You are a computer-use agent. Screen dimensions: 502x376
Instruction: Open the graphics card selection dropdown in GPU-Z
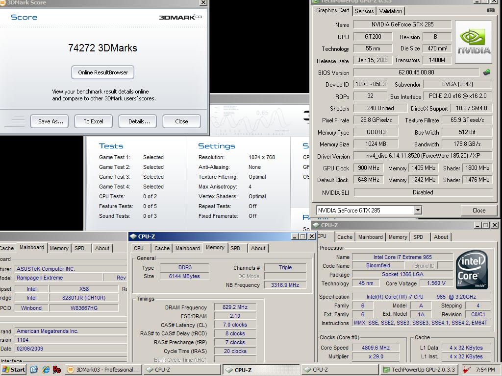click(418, 210)
